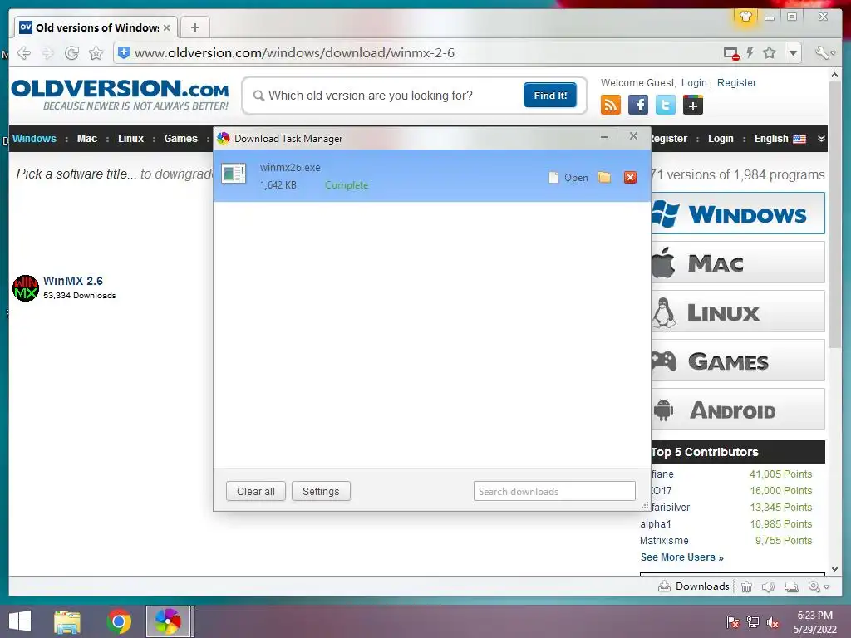Click the page vertical scrollbar thumb
This screenshot has width=851, height=638.
tap(834, 217)
